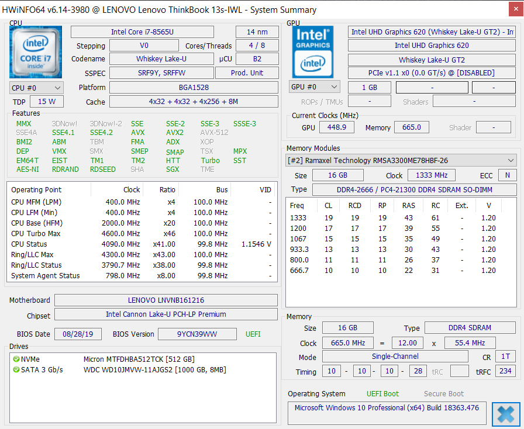Click the PCIe v1.1 x0 DISABLED field
This screenshot has width=524, height=429.
point(432,73)
